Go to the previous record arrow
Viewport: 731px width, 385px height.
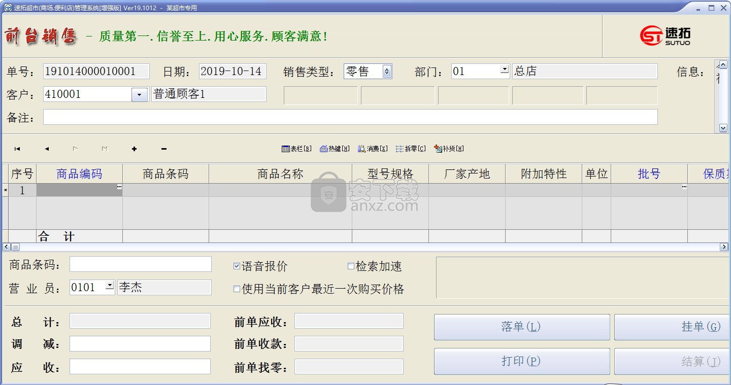[47, 149]
